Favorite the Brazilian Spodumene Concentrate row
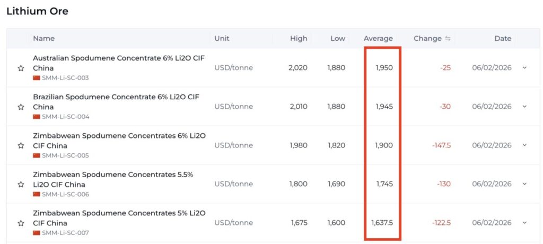This screenshot has height=244, width=543. pos(21,107)
